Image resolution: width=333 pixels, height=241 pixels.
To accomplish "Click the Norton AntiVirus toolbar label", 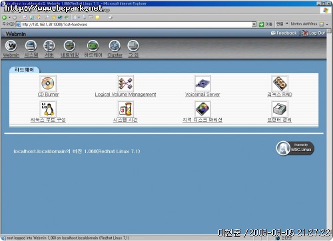I will 304,24.
